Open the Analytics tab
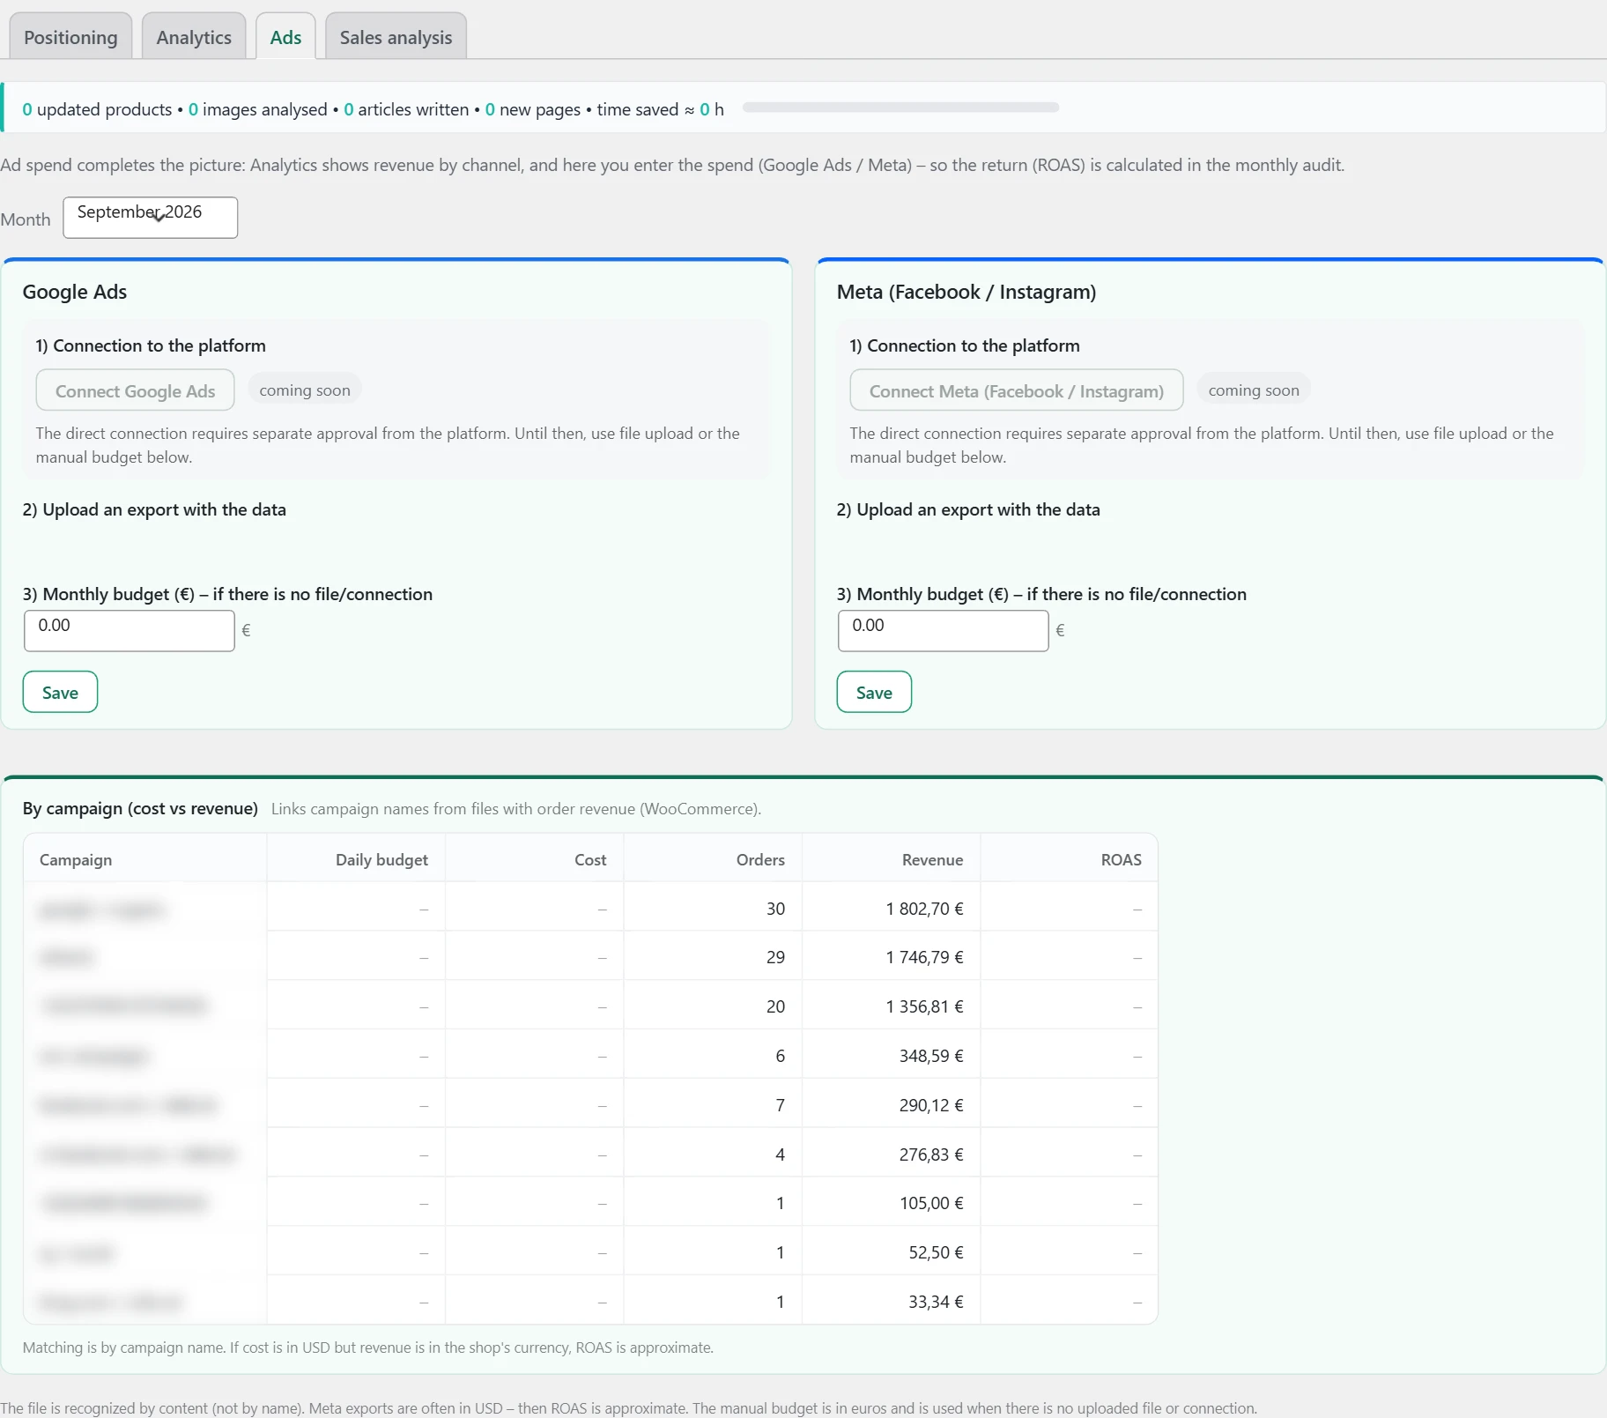The height and width of the screenshot is (1418, 1607). (x=194, y=37)
